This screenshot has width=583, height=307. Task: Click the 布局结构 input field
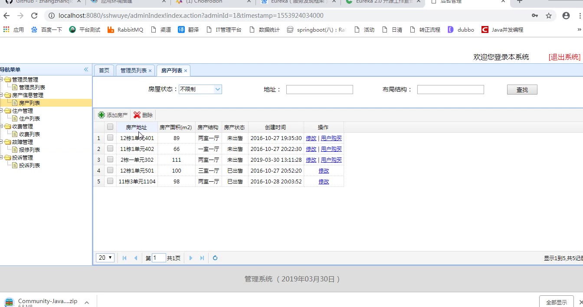[451, 89]
